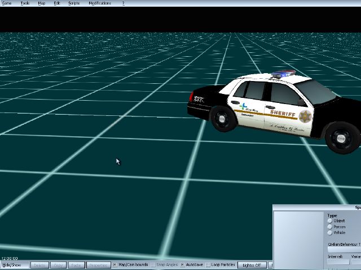Open the Modifications menu
This screenshot has width=361, height=270.
pyautogui.click(x=100, y=3)
